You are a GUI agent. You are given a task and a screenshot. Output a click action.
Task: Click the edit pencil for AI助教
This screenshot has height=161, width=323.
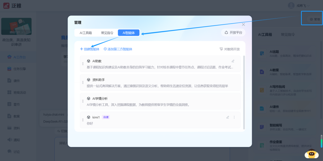pyautogui.click(x=233, y=61)
